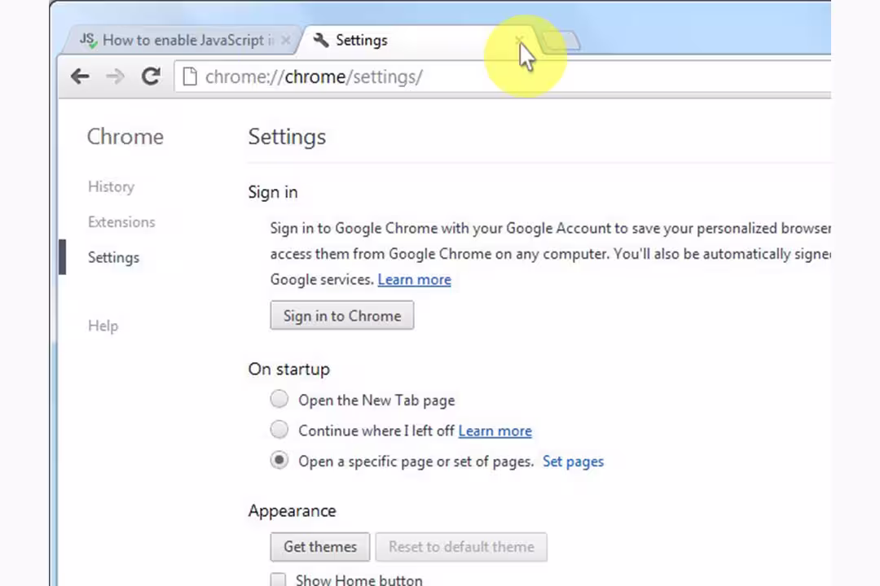Click the chrome://chrome/settings/ address bar
Image resolution: width=880 pixels, height=586 pixels.
click(x=489, y=77)
